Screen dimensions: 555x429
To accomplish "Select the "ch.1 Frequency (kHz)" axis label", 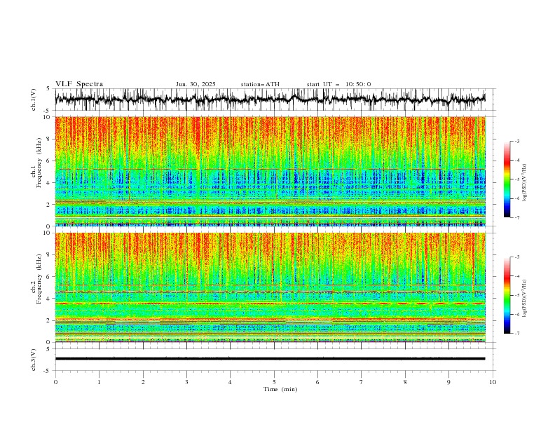I will click(37, 162).
